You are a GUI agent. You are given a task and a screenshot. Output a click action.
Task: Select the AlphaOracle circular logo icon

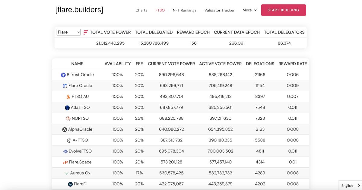coord(64,129)
